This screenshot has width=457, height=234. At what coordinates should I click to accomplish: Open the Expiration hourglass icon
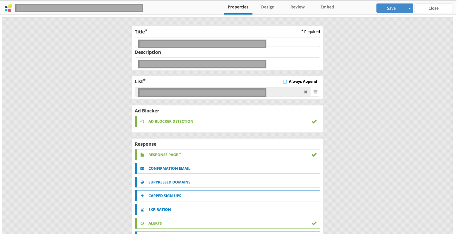[142, 209]
